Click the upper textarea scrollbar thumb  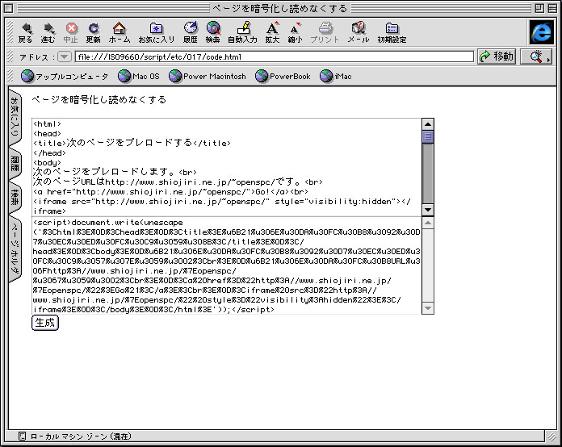pos(428,137)
